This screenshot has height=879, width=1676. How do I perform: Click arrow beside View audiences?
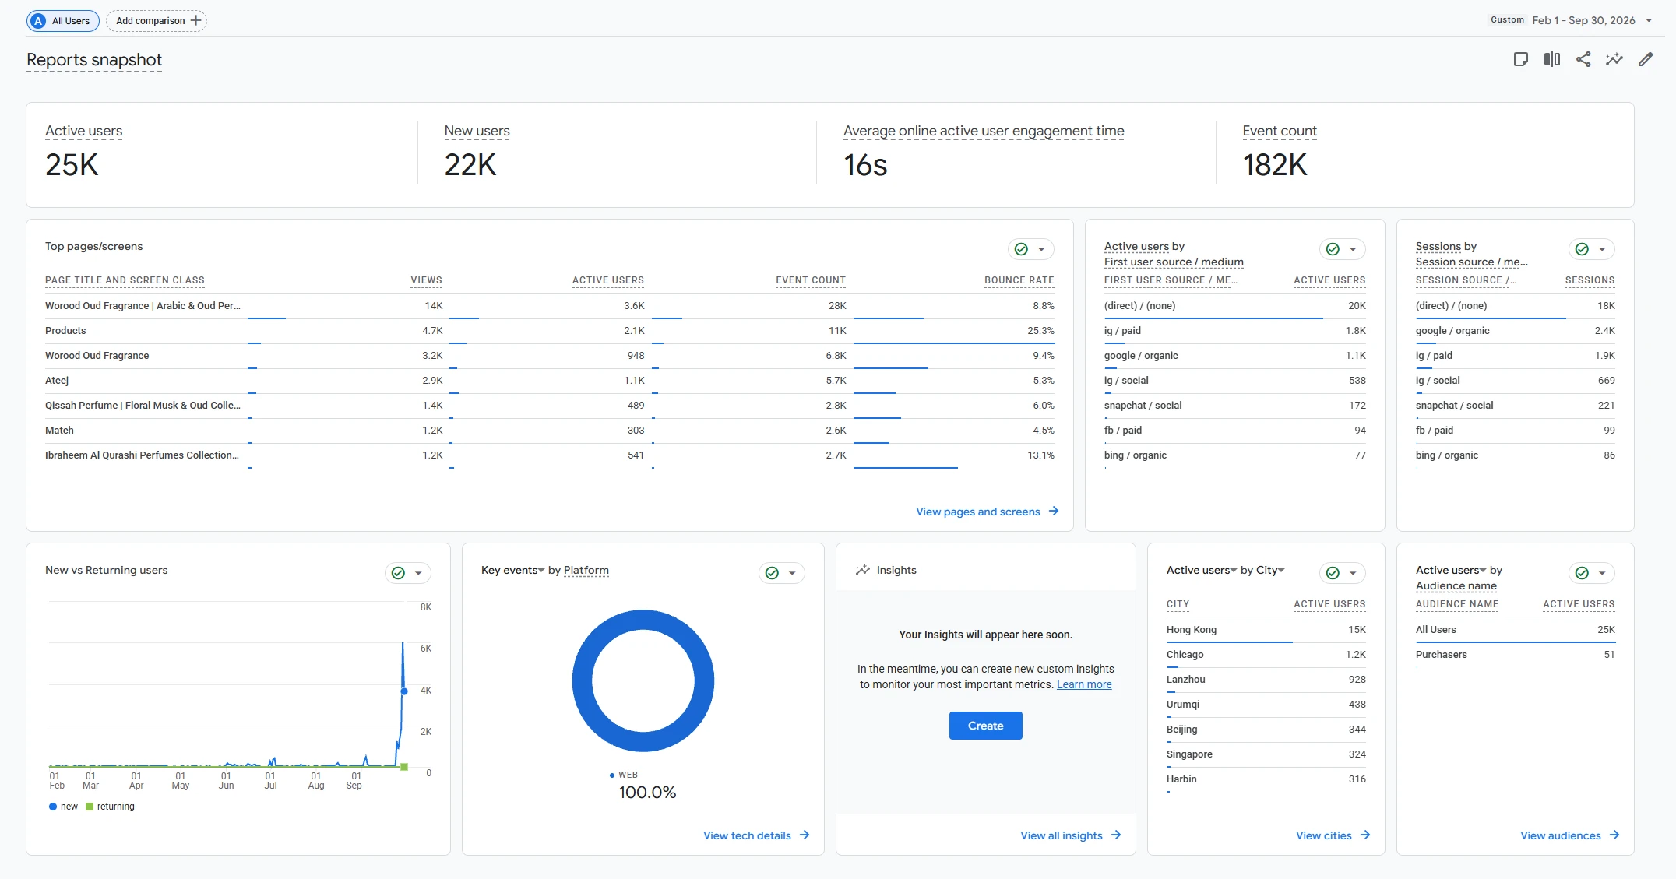pos(1614,835)
